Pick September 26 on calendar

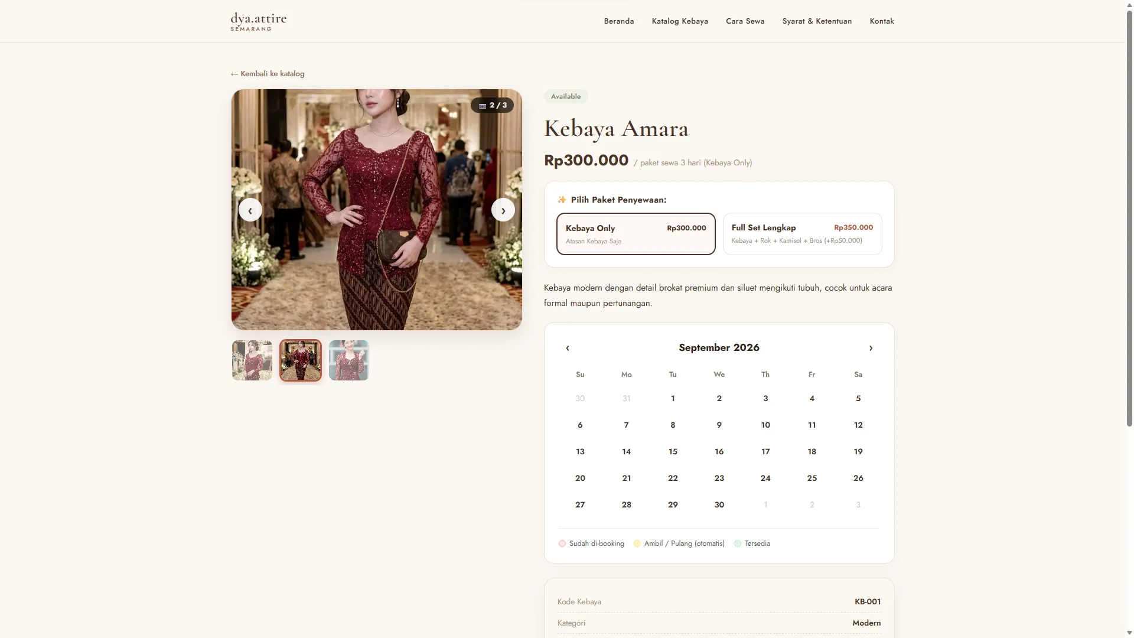click(x=858, y=479)
